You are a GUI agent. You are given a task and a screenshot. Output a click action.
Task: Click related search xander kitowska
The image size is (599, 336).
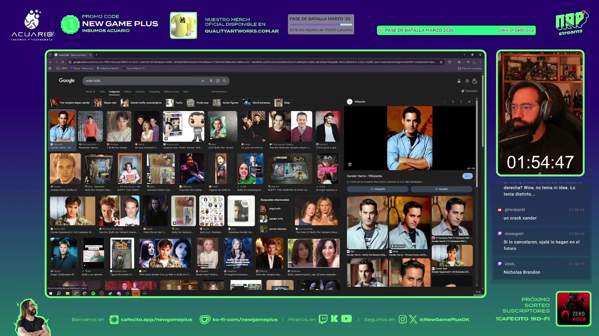[275, 229]
